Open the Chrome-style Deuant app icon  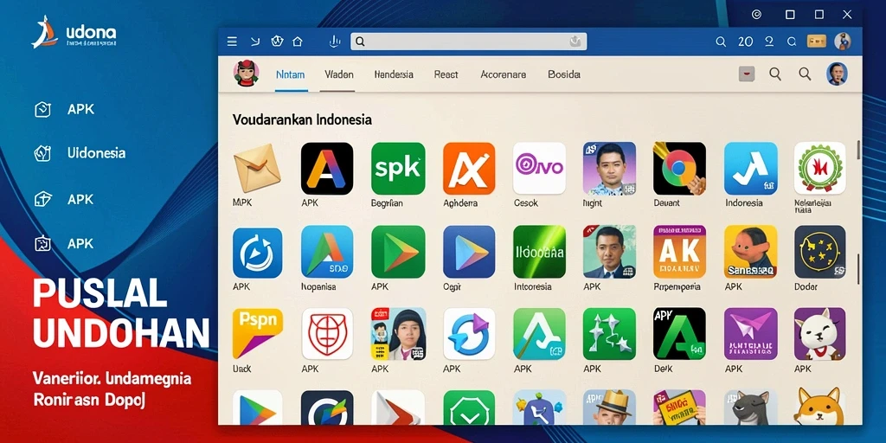(680, 169)
